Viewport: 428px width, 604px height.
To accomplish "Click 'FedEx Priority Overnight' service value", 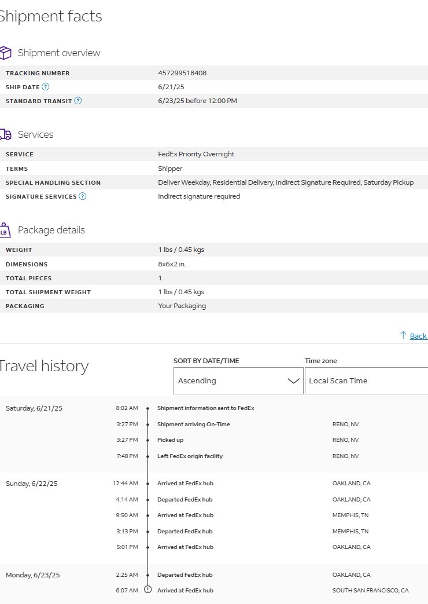I will [x=196, y=154].
